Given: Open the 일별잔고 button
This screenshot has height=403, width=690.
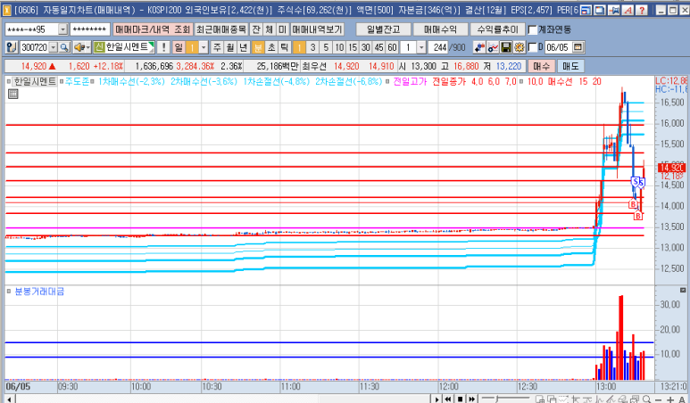Looking at the screenshot, I should click(x=383, y=29).
